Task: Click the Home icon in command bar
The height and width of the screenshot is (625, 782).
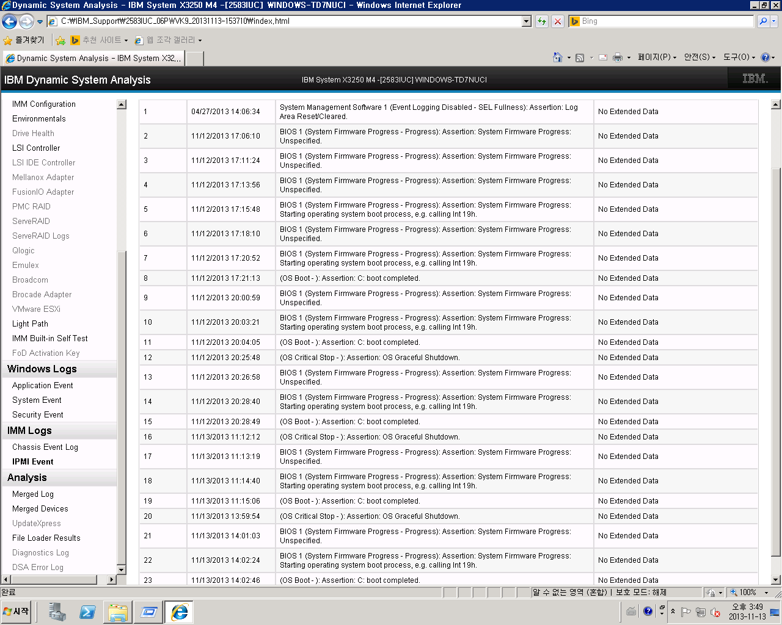Action: [x=558, y=57]
